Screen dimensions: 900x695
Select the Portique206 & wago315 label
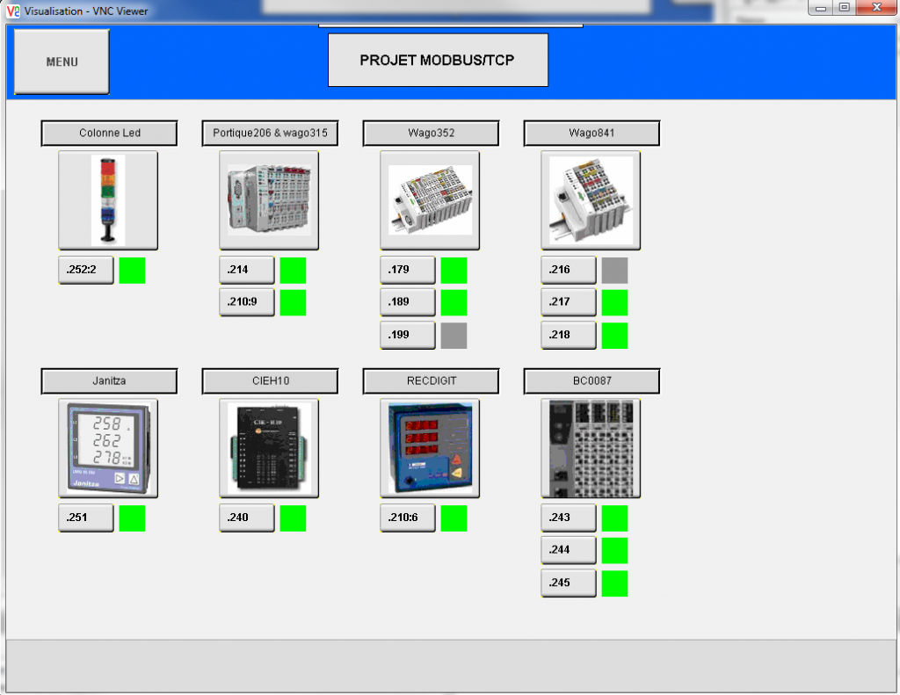(x=270, y=134)
